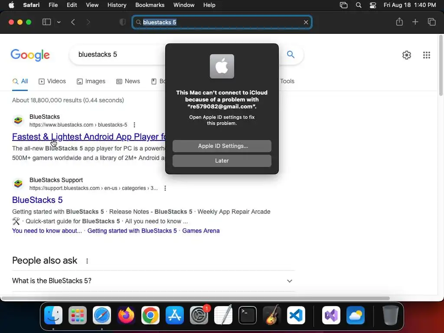
Task: Click the Google logo
Action: pos(30,55)
